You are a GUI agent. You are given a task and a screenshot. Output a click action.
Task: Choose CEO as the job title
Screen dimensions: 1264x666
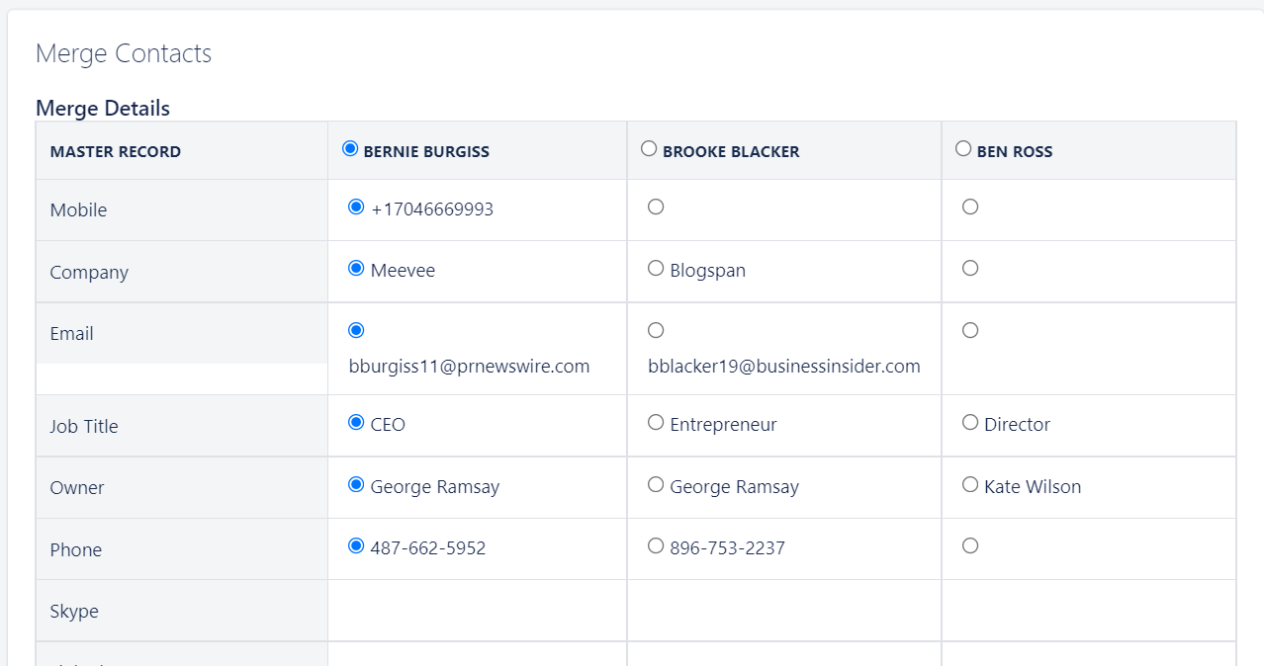click(356, 423)
